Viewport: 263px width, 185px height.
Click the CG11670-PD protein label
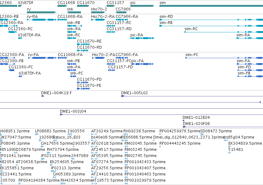click(89, 79)
